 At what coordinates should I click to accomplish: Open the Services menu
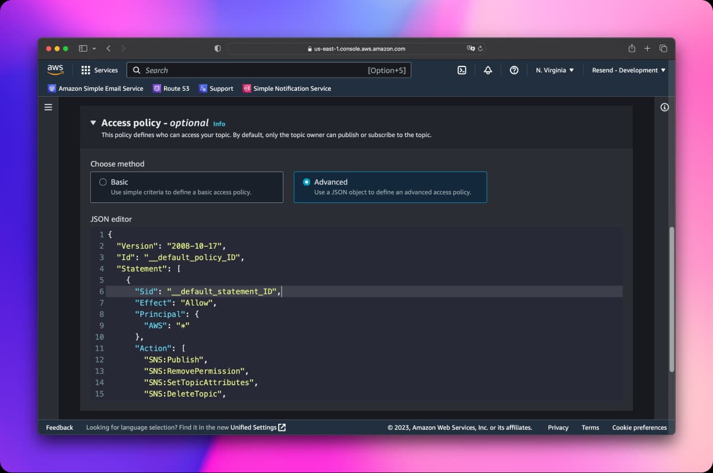pyautogui.click(x=99, y=70)
